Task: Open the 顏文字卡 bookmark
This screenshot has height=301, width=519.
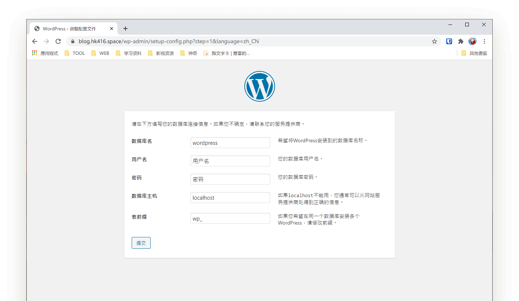Action: pos(227,53)
